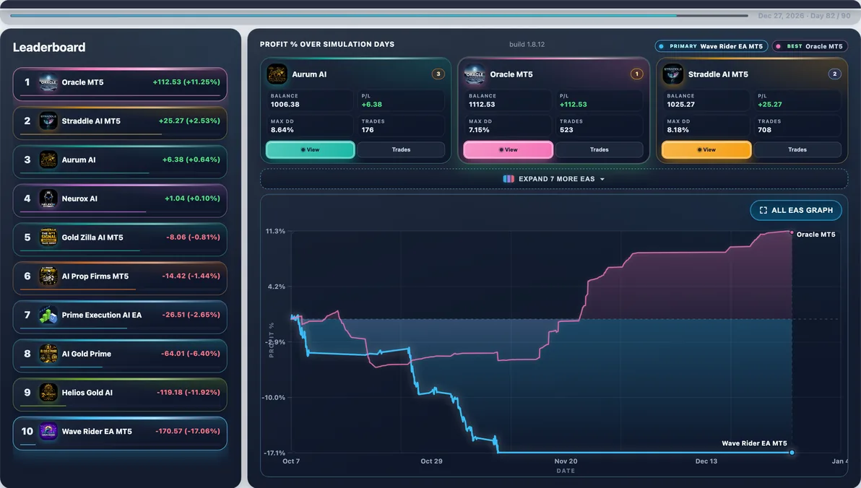Click build 1.8.12 label
This screenshot has width=861, height=488.
pyautogui.click(x=527, y=45)
